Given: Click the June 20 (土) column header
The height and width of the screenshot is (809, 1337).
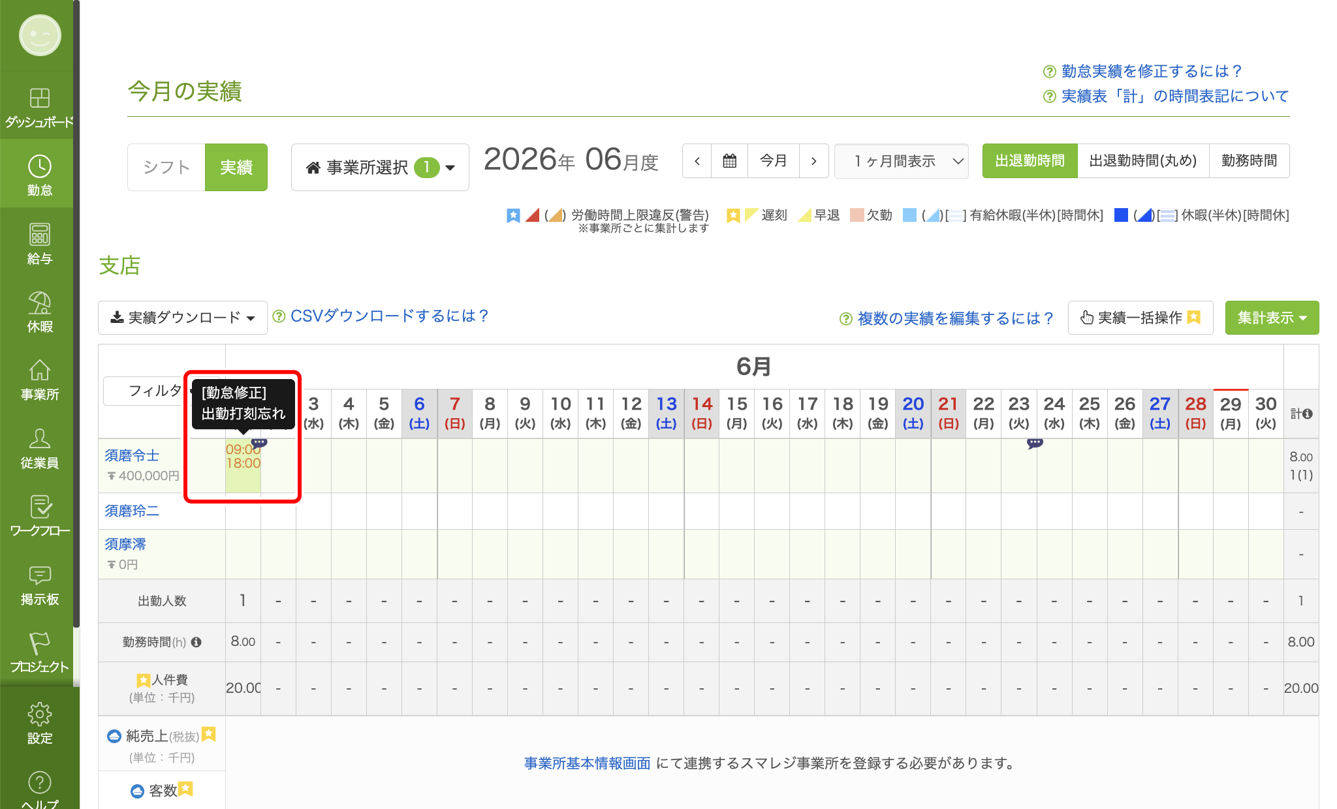Looking at the screenshot, I should [913, 414].
